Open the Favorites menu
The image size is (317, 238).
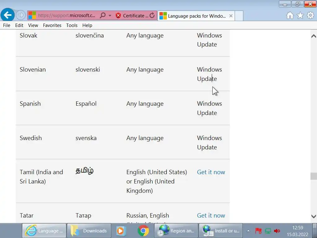52,25
